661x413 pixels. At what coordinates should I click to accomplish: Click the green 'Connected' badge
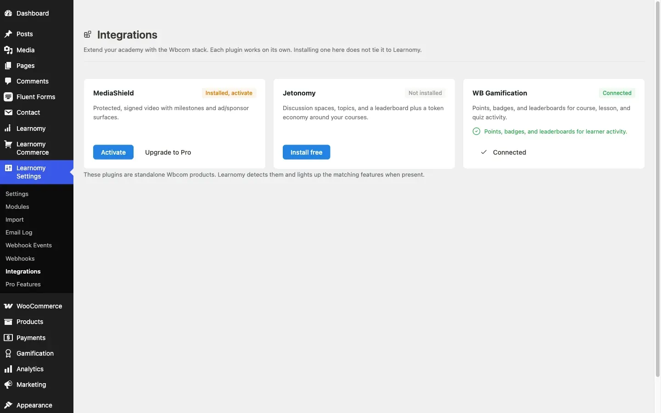pyautogui.click(x=617, y=93)
